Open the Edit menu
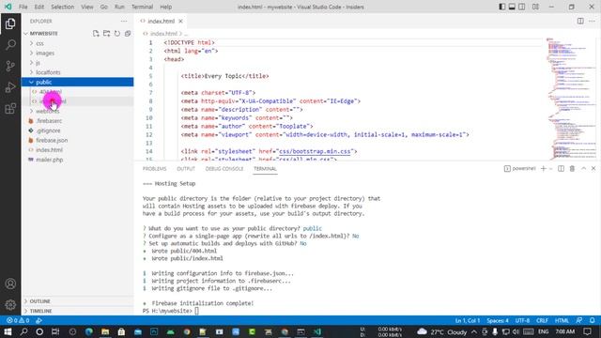 (39, 7)
